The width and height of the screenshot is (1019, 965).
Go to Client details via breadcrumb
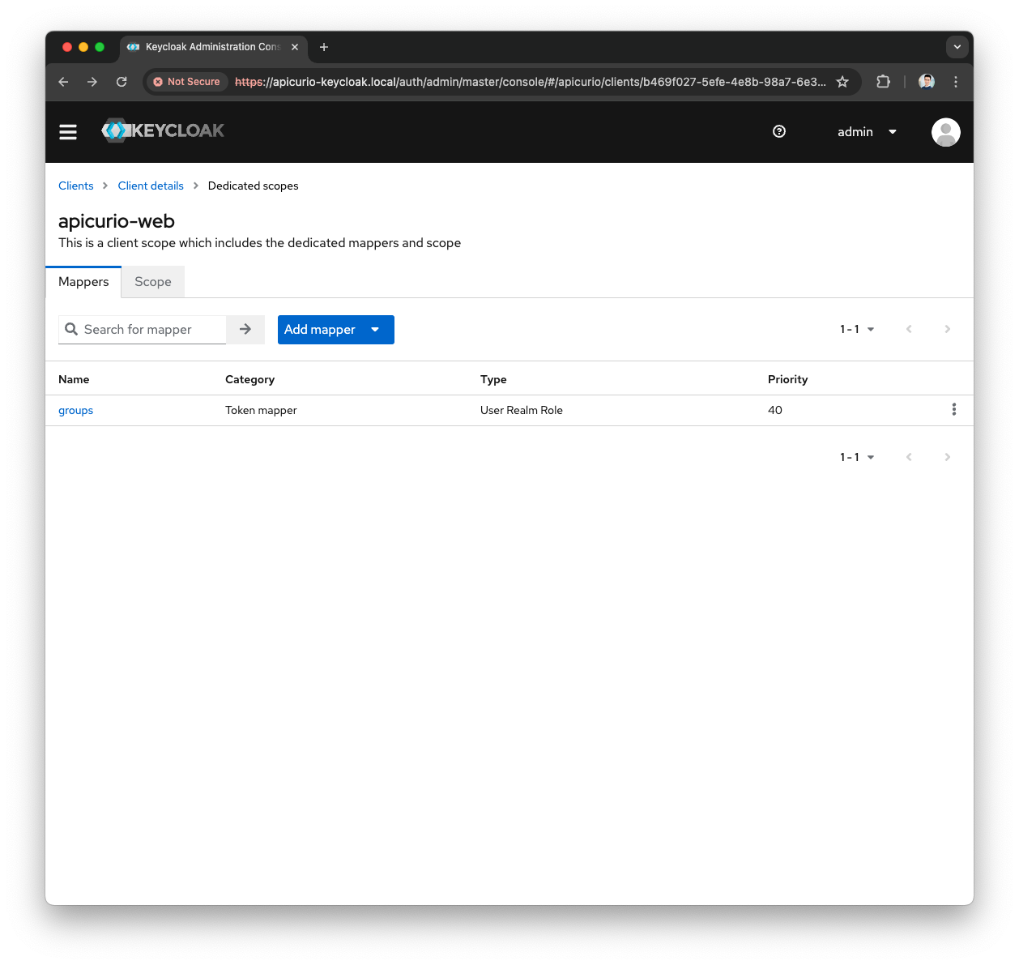tap(151, 186)
